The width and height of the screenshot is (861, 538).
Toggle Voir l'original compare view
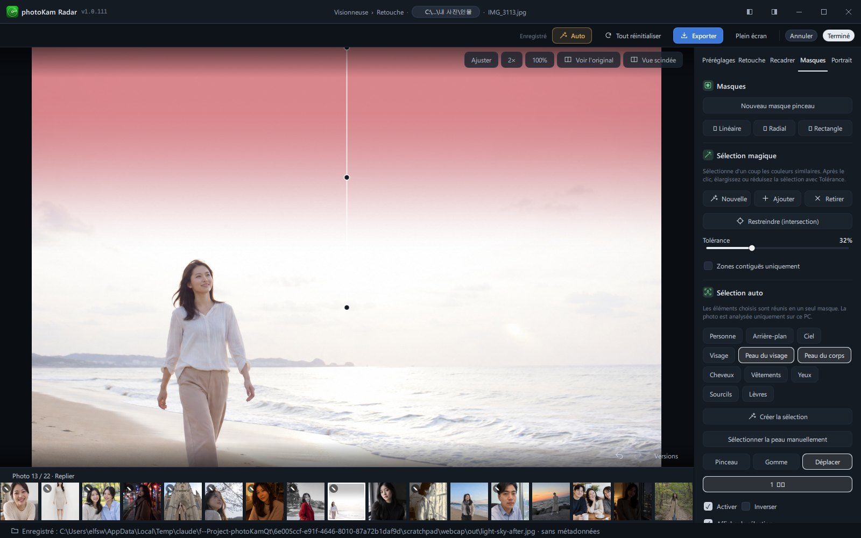pos(589,60)
